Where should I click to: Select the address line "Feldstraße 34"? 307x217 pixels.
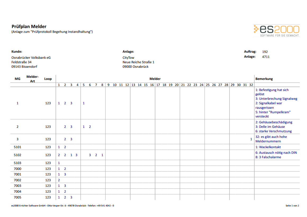point(21,62)
